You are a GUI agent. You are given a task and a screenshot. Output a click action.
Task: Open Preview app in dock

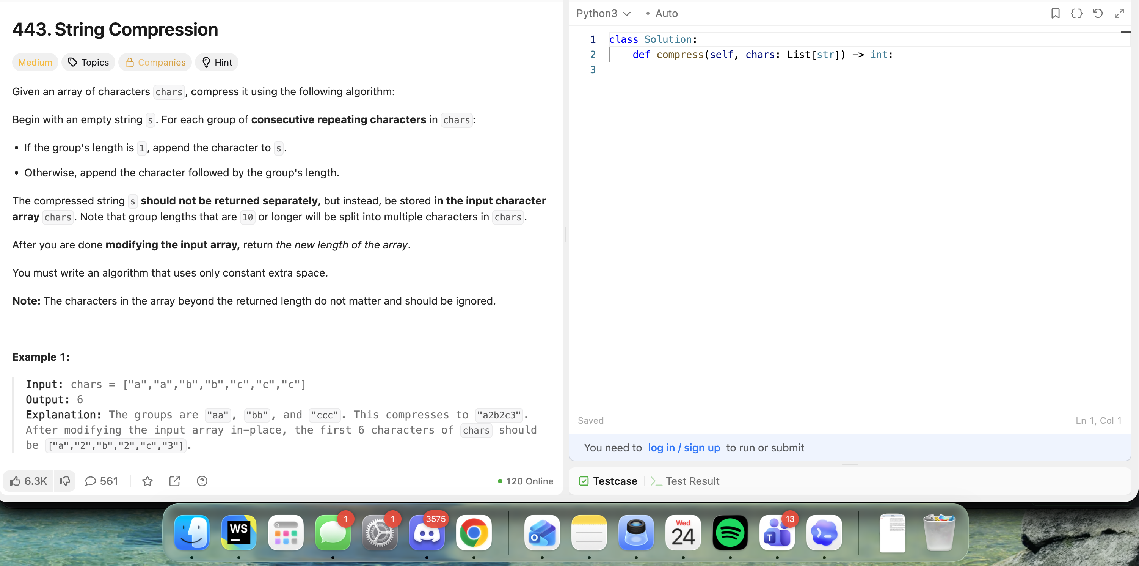[636, 532]
